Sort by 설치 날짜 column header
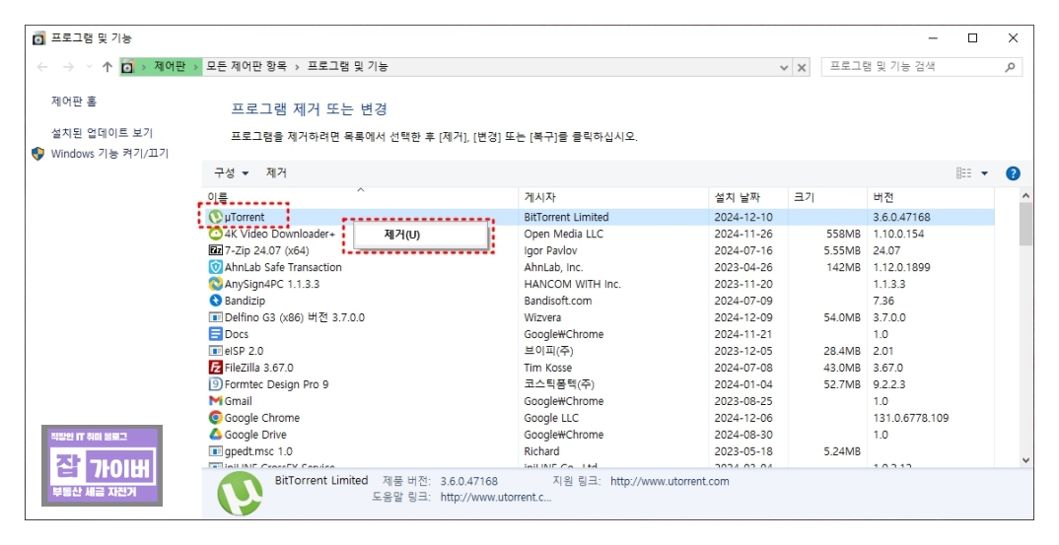This screenshot has width=1059, height=545. pos(747,197)
